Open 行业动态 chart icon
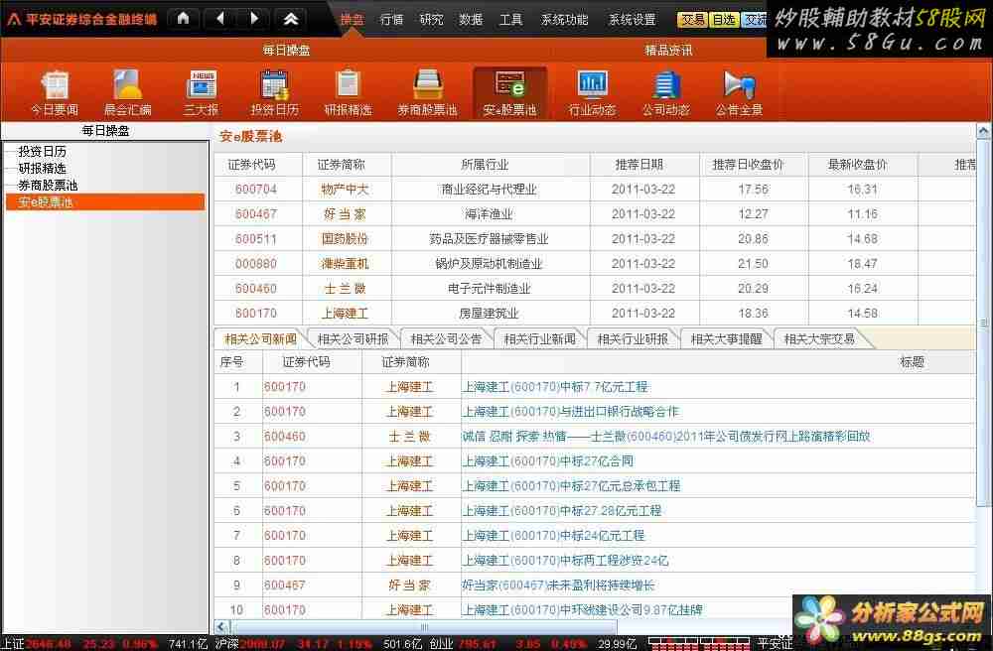Image resolution: width=993 pixels, height=651 pixels. click(x=592, y=93)
